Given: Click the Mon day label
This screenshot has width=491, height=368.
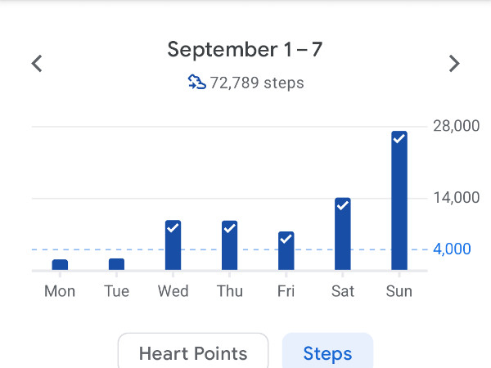Looking at the screenshot, I should pyautogui.click(x=60, y=291).
